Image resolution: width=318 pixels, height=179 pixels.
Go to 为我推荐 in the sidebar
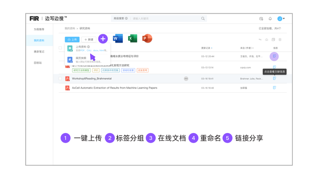(39, 29)
